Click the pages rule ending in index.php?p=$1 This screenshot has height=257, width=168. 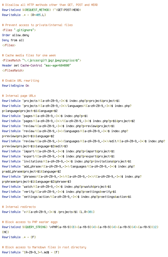tap(45, 116)
